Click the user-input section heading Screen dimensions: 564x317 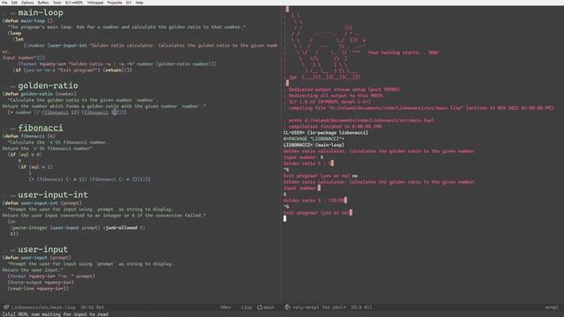(43, 249)
